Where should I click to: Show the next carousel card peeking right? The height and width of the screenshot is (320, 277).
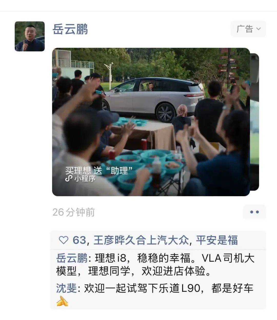tap(254, 122)
